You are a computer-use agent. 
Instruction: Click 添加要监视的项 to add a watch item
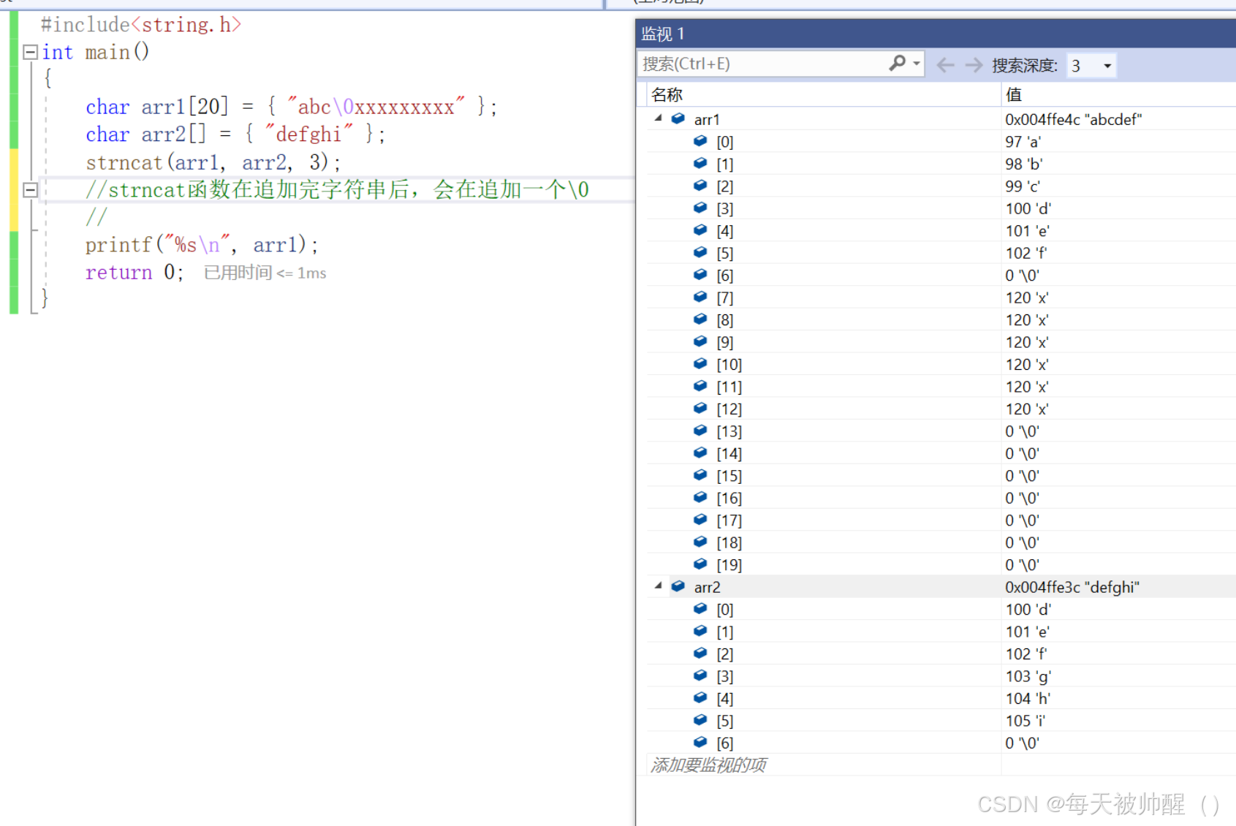[x=707, y=765]
